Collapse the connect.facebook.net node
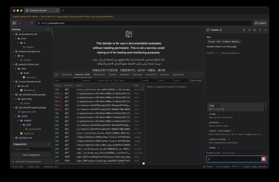279x182 pixels. (13, 82)
